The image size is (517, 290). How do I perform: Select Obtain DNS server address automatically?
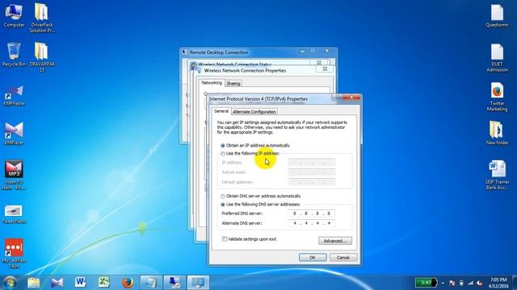260,196
